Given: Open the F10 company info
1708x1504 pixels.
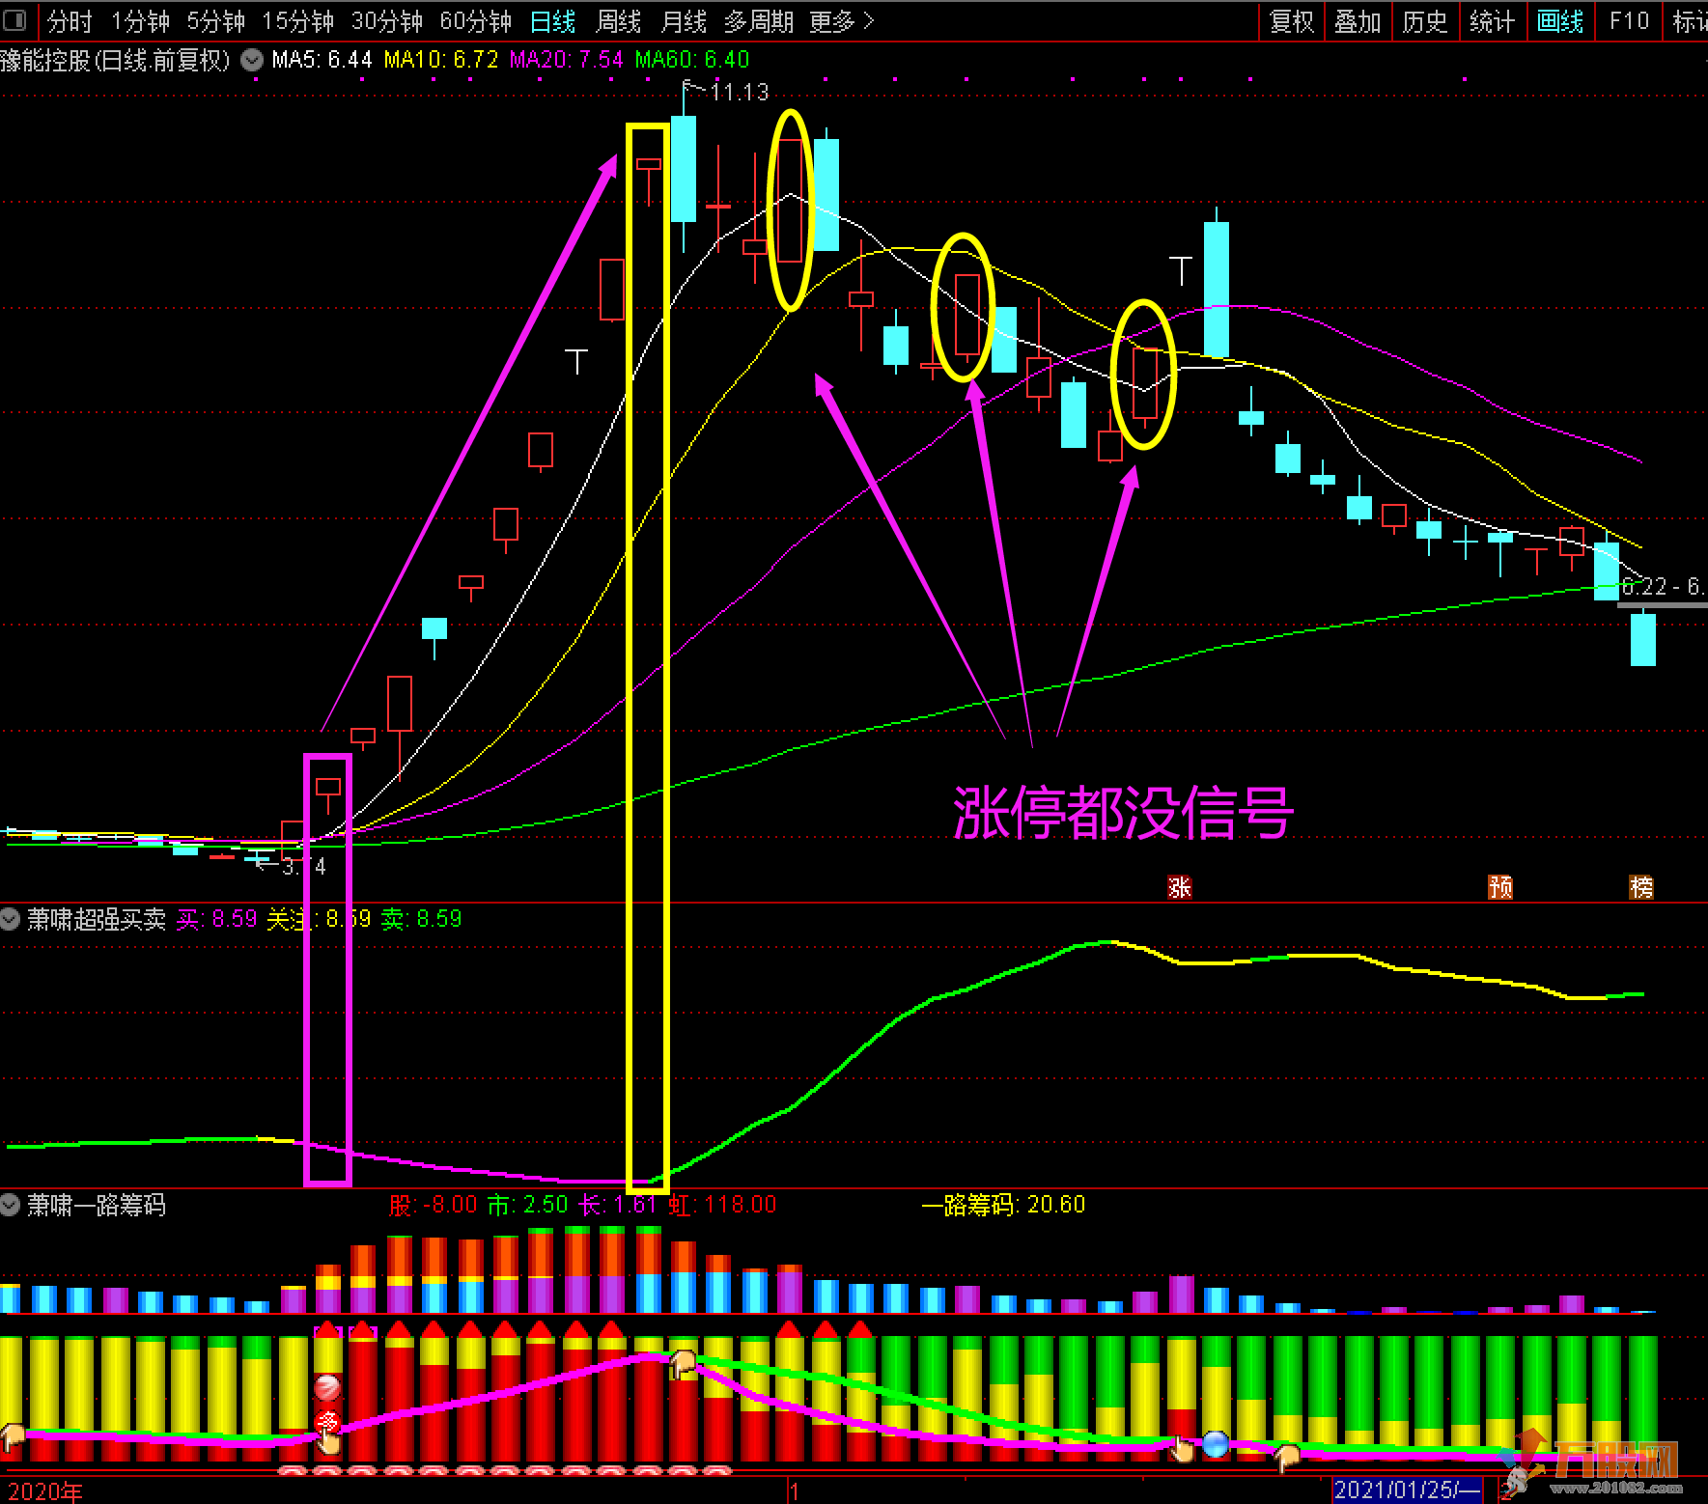Looking at the screenshot, I should (1629, 21).
